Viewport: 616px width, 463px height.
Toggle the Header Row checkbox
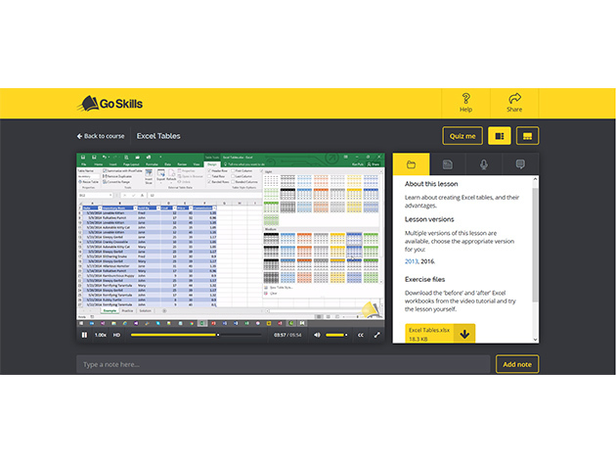click(x=209, y=171)
